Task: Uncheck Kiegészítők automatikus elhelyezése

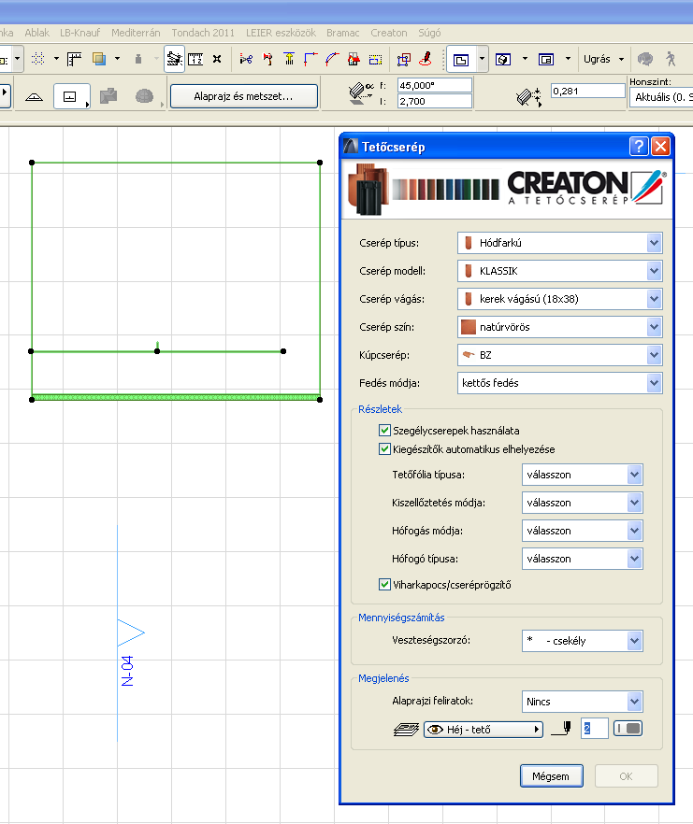Action: click(384, 449)
